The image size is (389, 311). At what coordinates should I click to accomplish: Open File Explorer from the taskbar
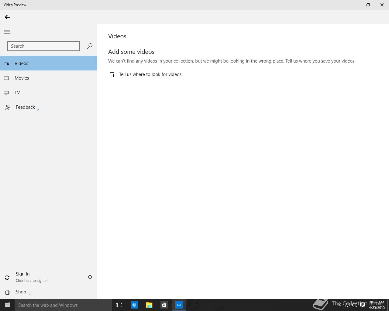pyautogui.click(x=149, y=305)
